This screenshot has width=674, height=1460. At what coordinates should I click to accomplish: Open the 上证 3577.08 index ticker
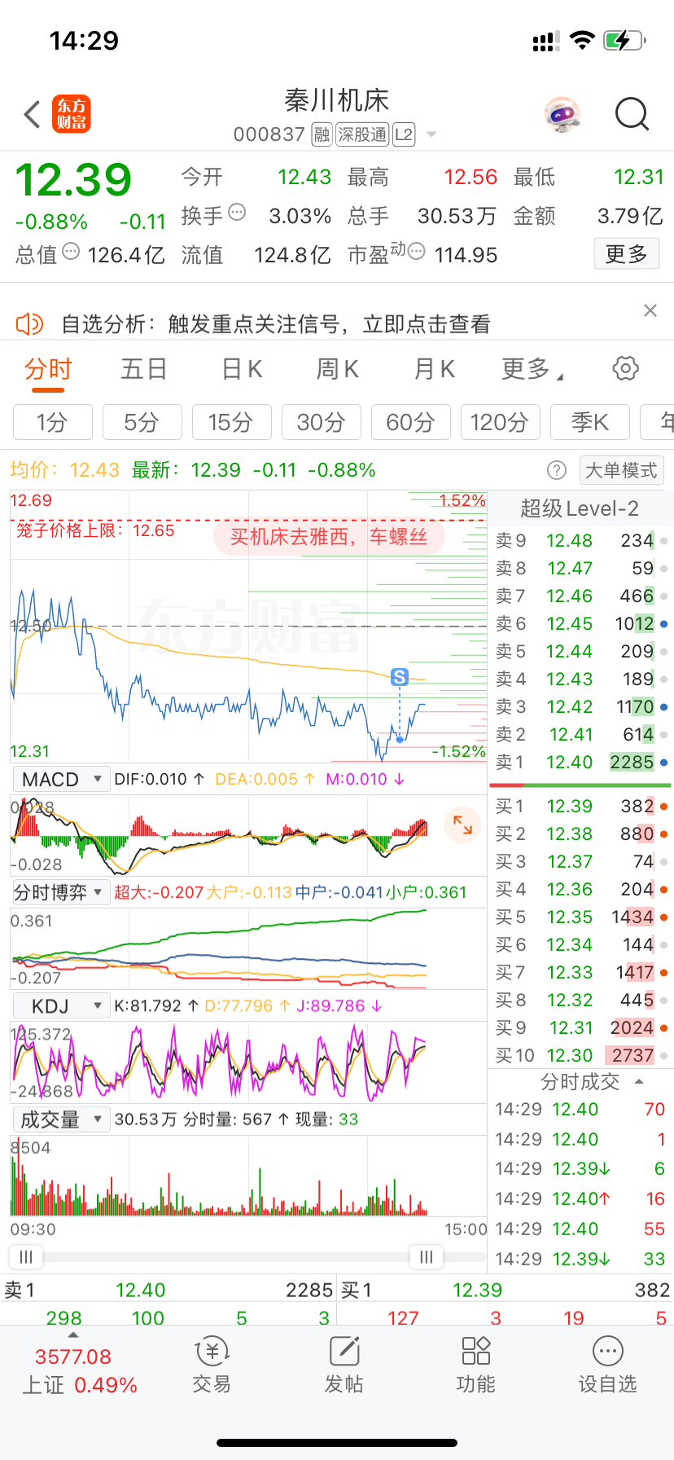click(x=80, y=1372)
